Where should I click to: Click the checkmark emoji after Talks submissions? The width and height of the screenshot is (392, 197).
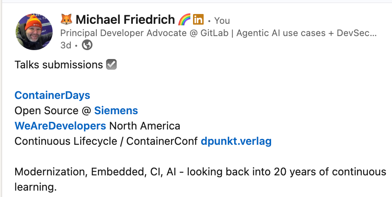click(x=111, y=65)
